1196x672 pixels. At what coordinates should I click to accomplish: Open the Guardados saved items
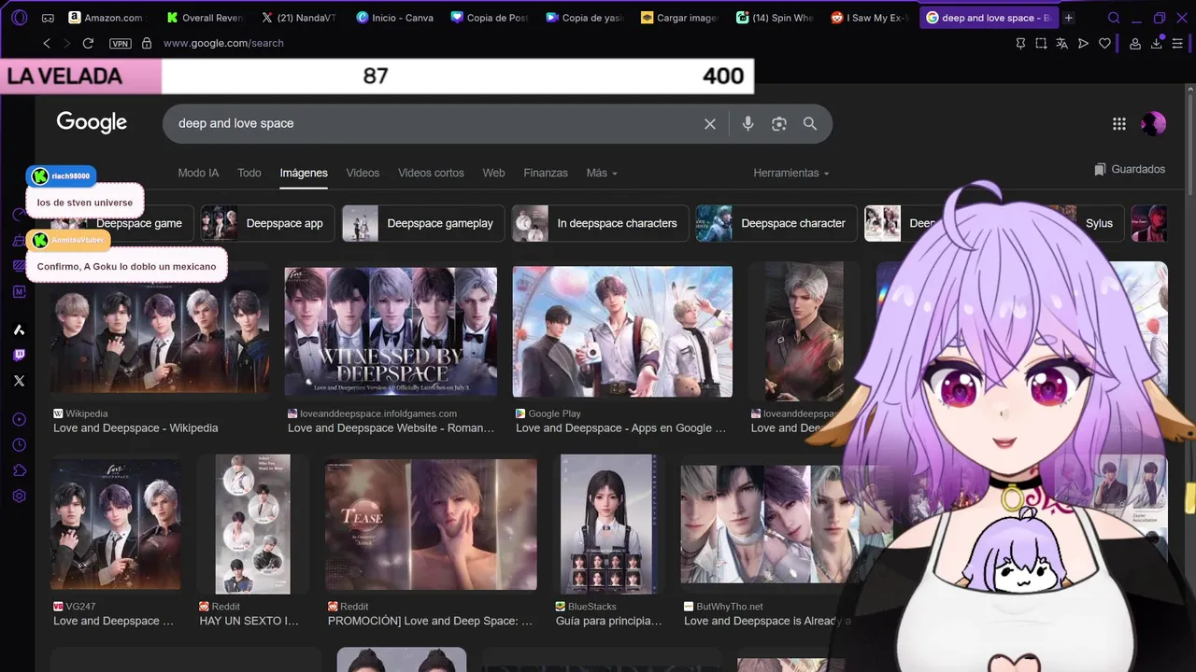(x=1130, y=169)
